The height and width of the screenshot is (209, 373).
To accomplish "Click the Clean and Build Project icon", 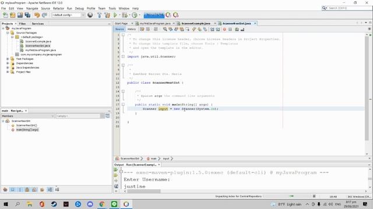I will coord(107,15).
